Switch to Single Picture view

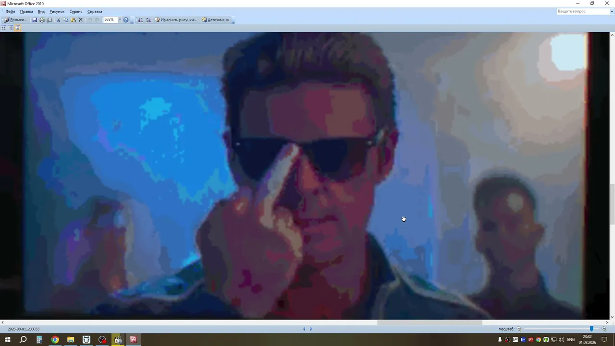click(x=18, y=28)
